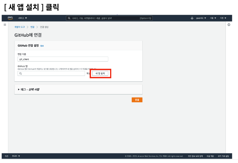Click the GitHub app search field
Image resolution: width=238 pixels, height=163 pixels.
(51, 73)
